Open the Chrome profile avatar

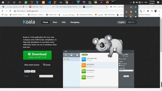point(155,11)
